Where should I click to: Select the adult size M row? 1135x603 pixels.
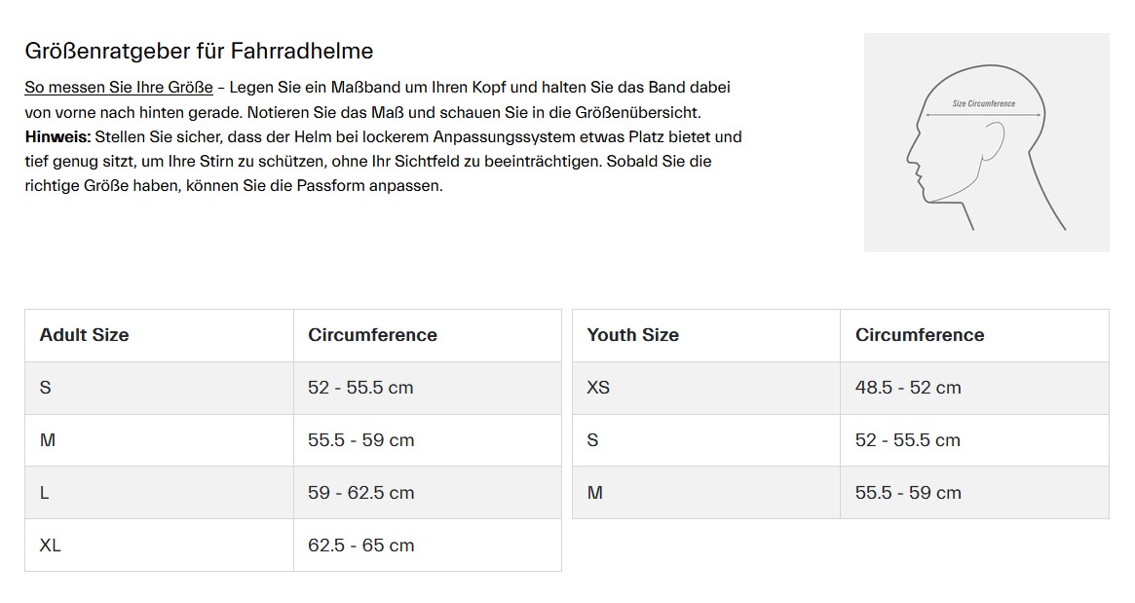tap(293, 440)
